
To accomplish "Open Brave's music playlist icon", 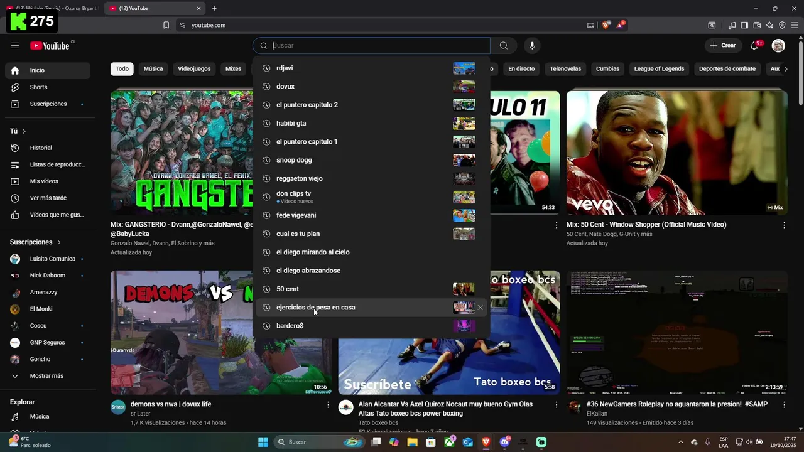I will [x=732, y=25].
